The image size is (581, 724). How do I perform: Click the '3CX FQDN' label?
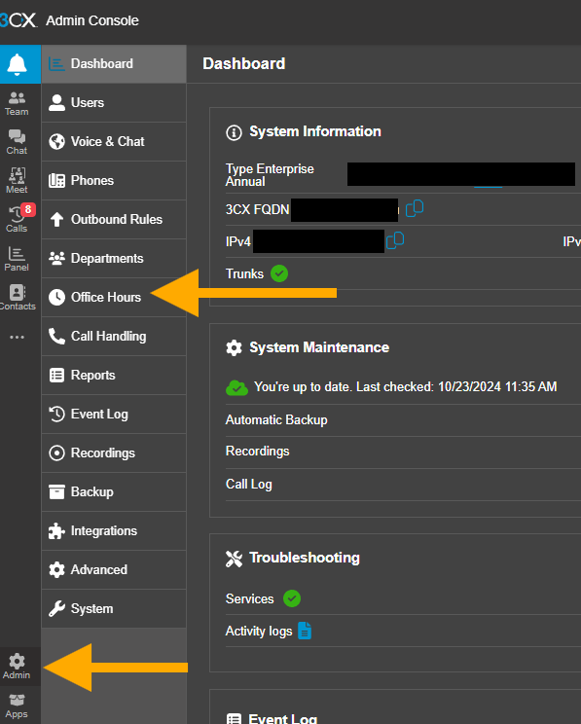click(x=257, y=209)
